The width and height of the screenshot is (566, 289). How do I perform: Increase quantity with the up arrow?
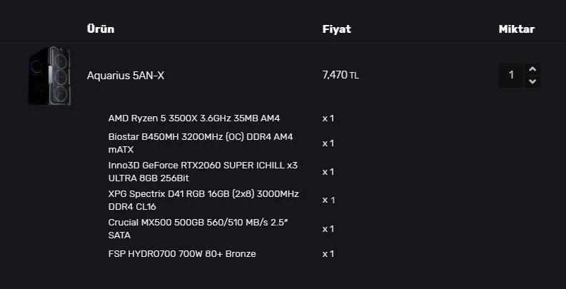[532, 69]
